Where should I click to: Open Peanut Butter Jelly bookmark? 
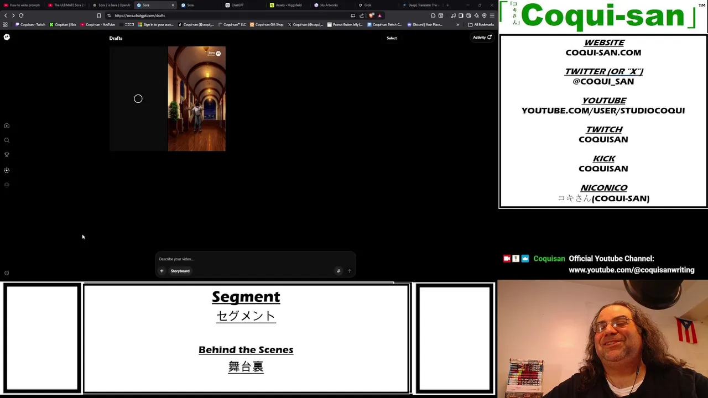click(345, 24)
